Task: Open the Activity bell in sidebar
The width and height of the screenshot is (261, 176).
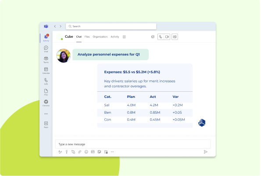Action: point(46,38)
